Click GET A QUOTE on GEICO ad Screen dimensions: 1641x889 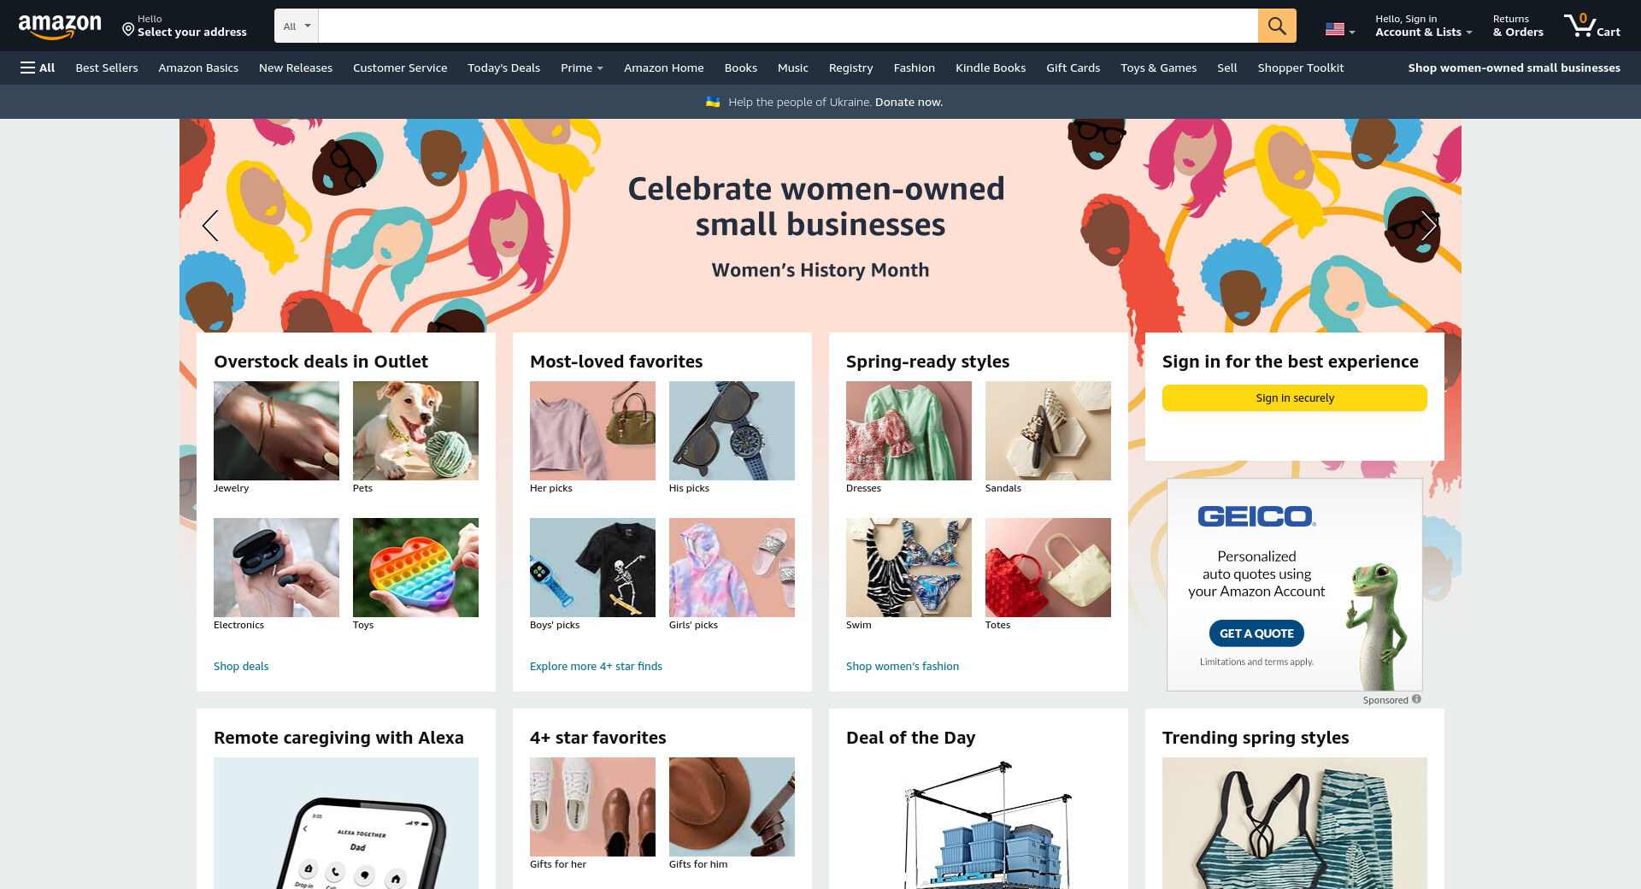1256,633
